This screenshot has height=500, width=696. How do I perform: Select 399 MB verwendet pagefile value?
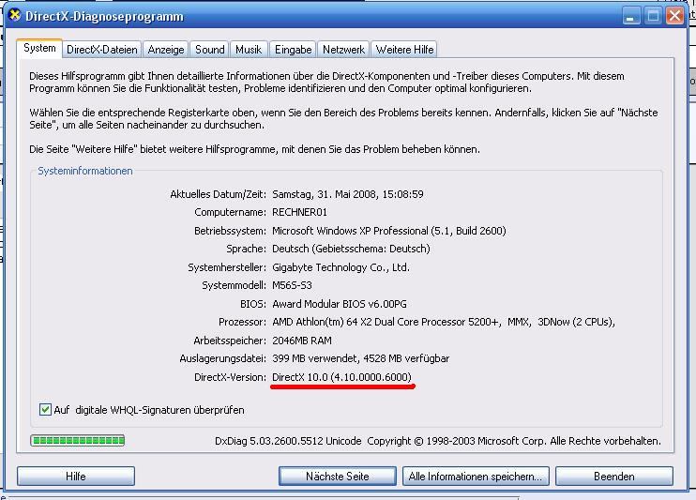click(x=360, y=358)
